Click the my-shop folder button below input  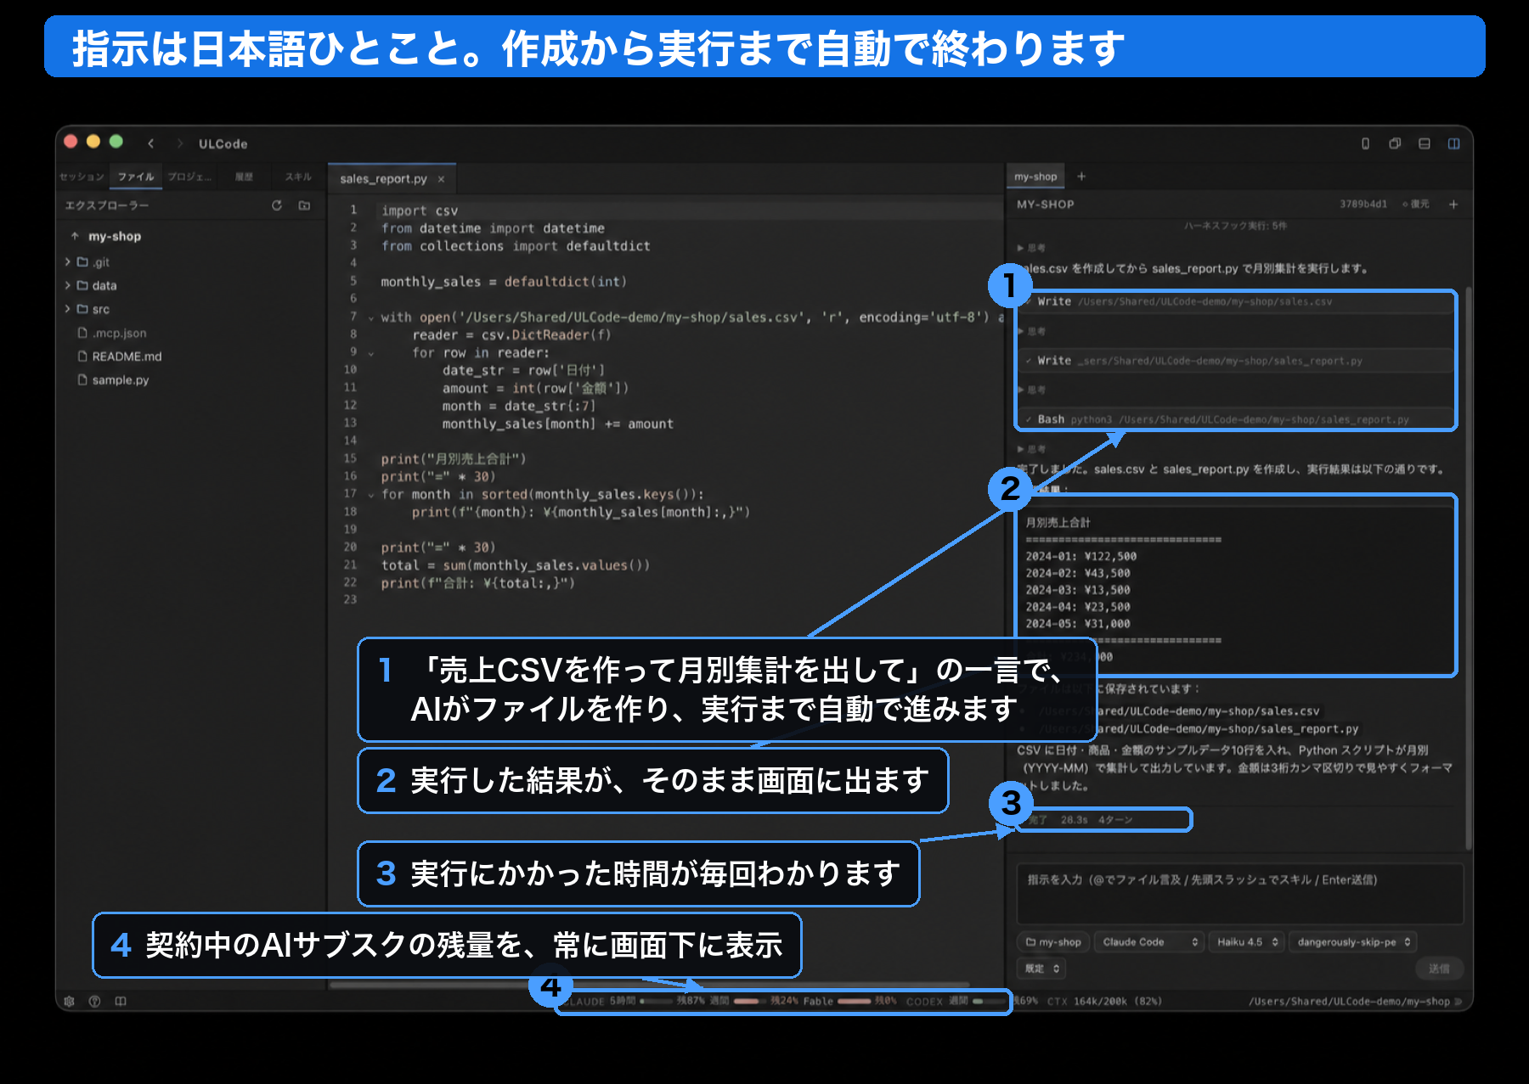1053,942
